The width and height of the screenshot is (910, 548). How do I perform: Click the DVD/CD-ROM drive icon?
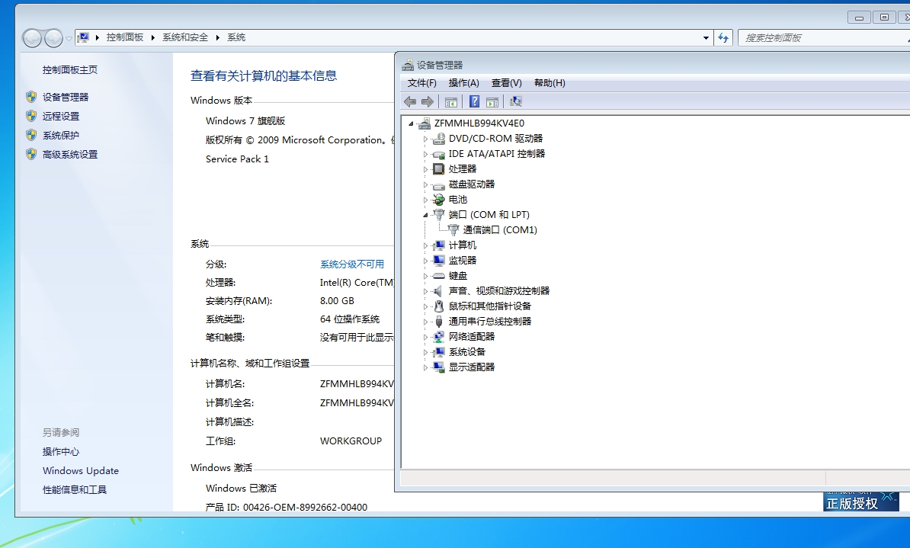point(439,139)
